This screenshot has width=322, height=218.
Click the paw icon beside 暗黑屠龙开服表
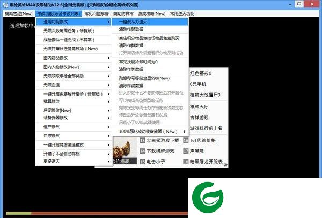[x=225, y=164]
